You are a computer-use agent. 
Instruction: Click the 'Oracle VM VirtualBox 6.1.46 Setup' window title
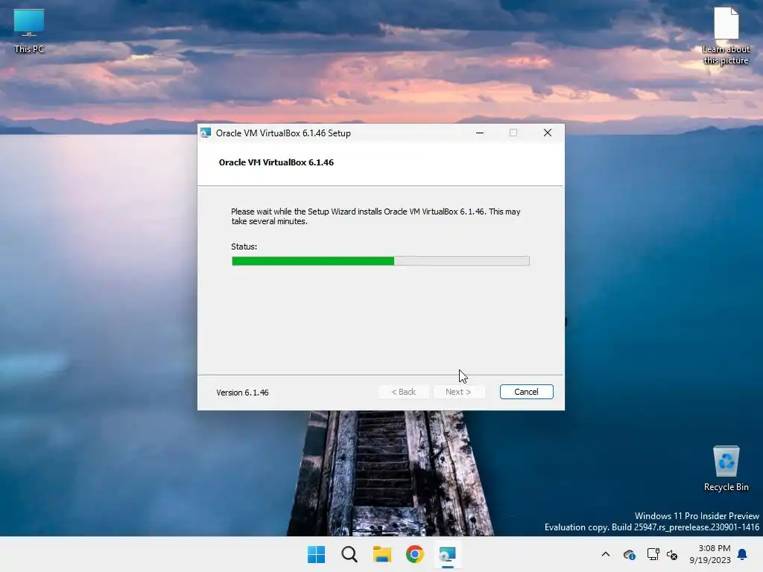283,133
